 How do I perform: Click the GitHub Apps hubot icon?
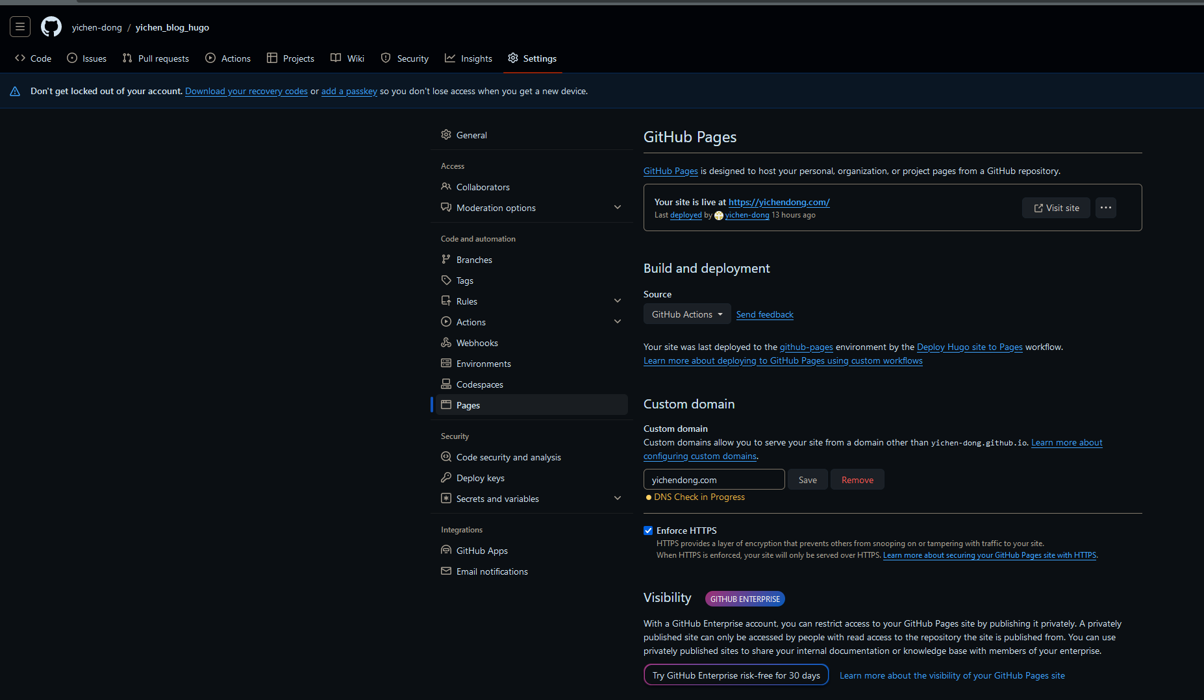click(446, 550)
